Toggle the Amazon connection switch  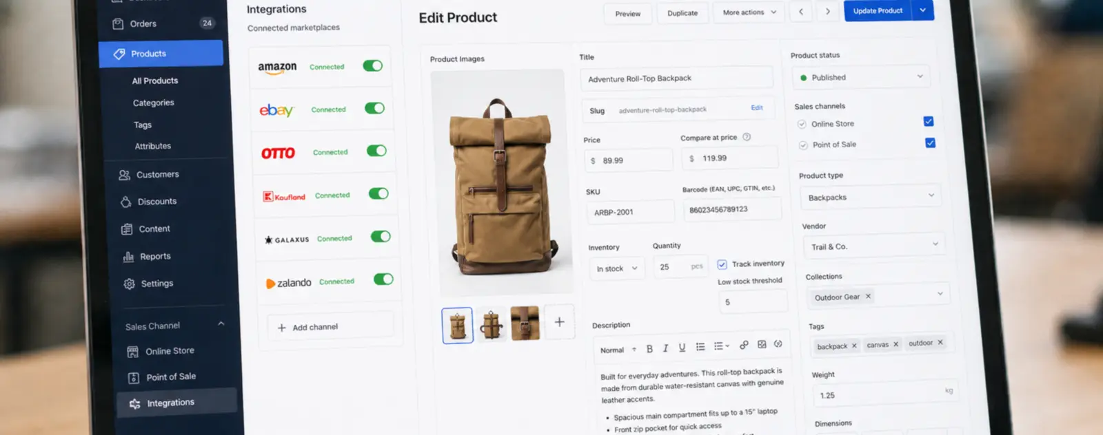coord(372,66)
